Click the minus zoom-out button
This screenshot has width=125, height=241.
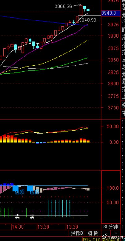pyautogui.click(x=116, y=233)
